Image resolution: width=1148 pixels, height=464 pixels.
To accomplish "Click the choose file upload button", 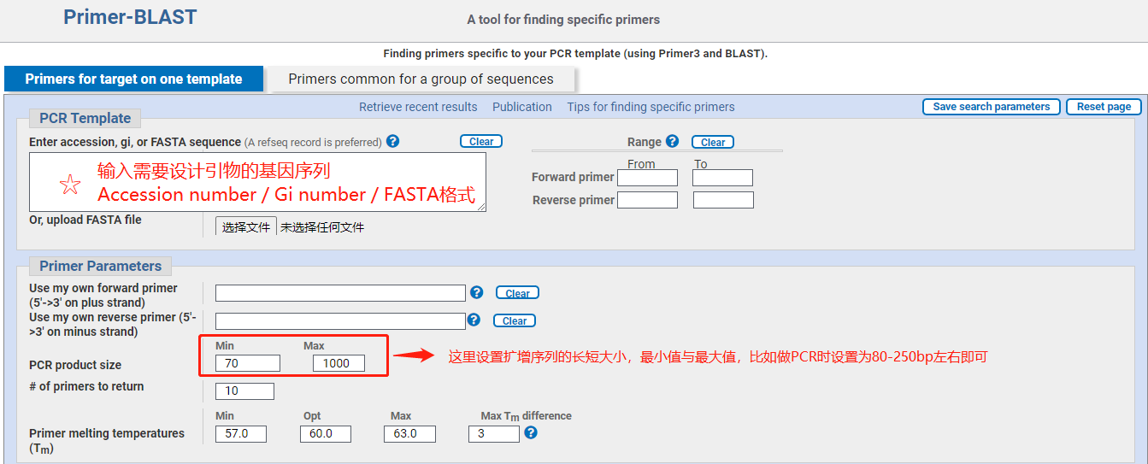I will (246, 226).
